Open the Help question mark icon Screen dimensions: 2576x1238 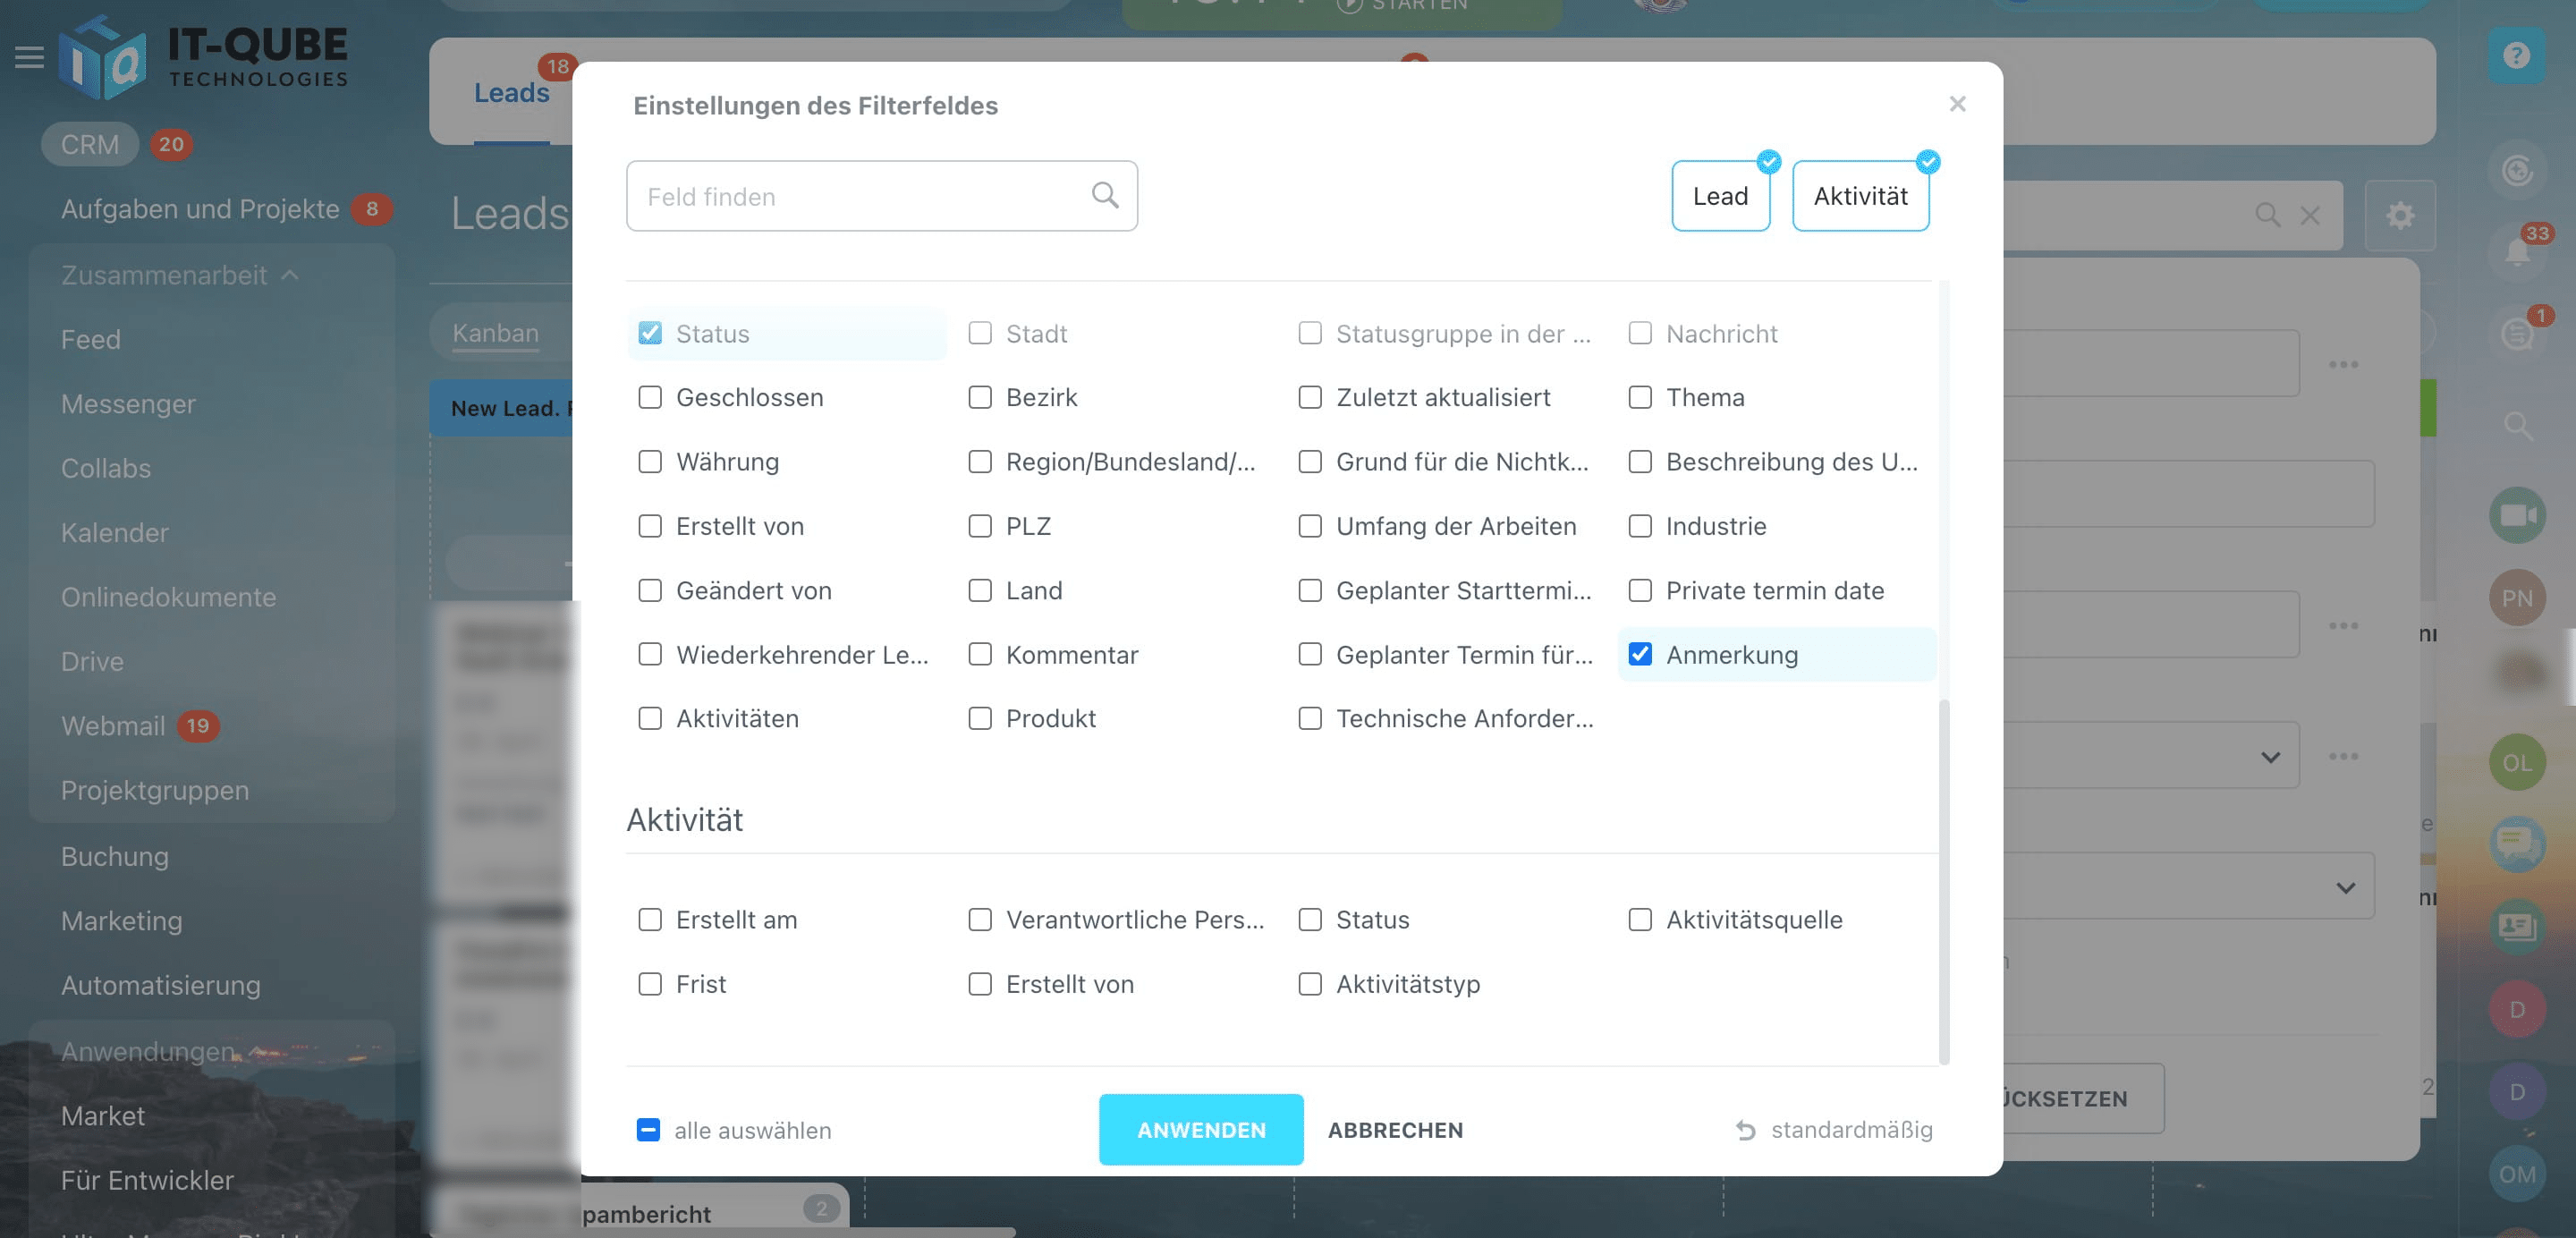tap(2518, 55)
